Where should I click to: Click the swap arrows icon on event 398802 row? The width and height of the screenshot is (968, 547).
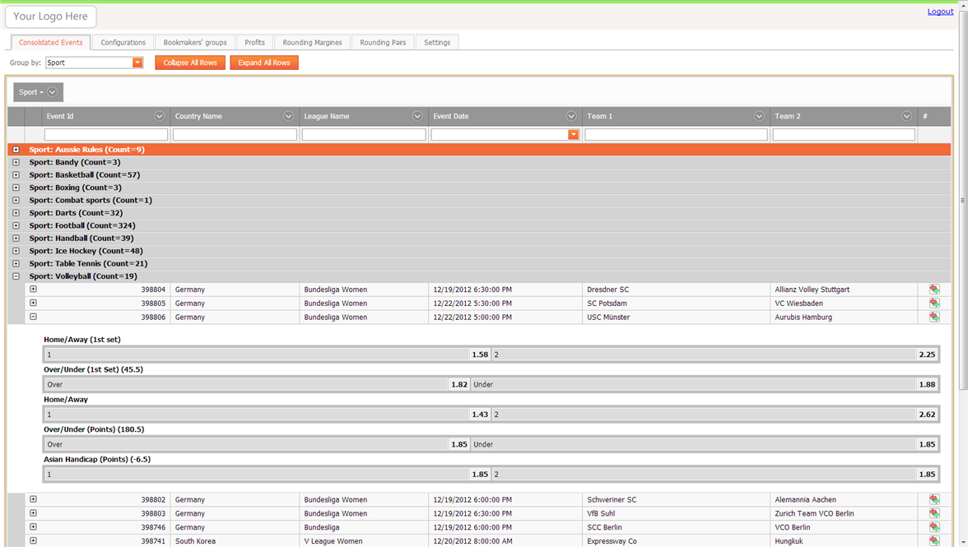click(x=934, y=498)
